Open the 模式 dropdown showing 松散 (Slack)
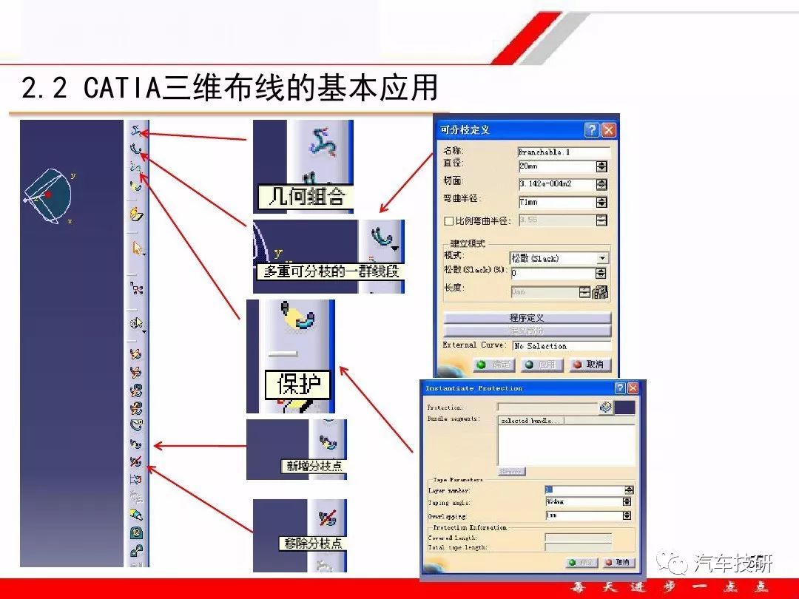799x599 pixels. tap(559, 258)
